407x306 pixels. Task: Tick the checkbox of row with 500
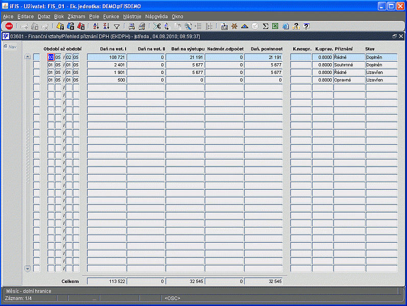pyautogui.click(x=37, y=80)
